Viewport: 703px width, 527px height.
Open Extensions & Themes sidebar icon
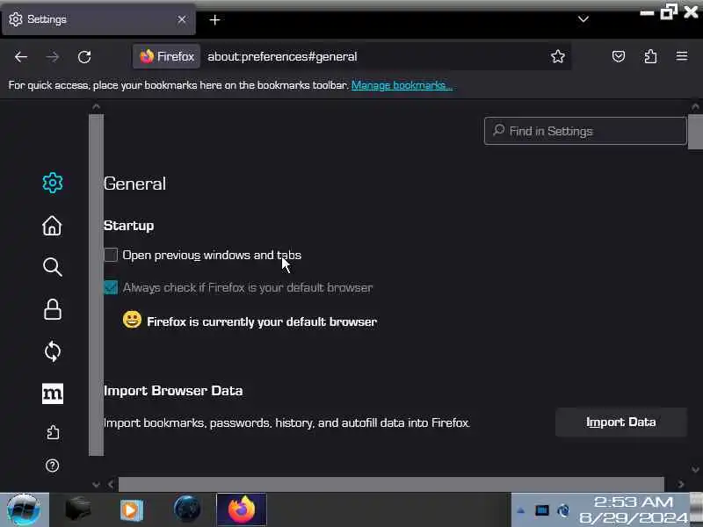(x=53, y=432)
